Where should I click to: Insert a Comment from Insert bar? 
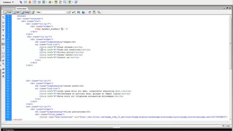[65, 2]
